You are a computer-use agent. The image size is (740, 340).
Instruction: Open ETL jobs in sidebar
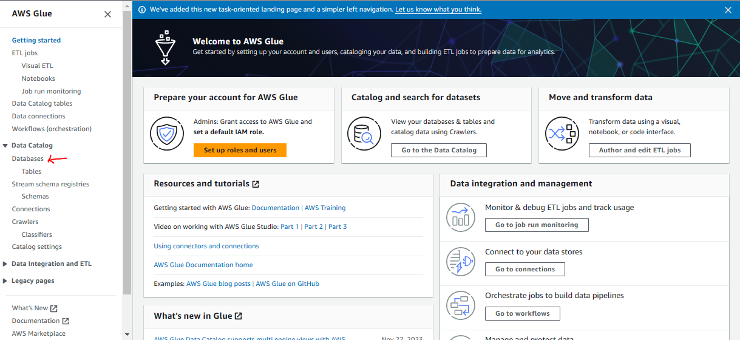click(x=25, y=53)
